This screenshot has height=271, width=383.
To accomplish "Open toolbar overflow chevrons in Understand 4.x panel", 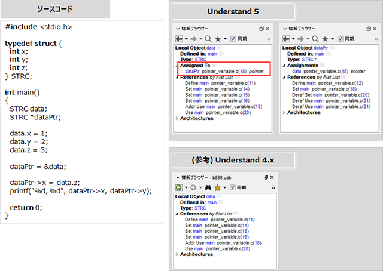I will click(x=273, y=187).
